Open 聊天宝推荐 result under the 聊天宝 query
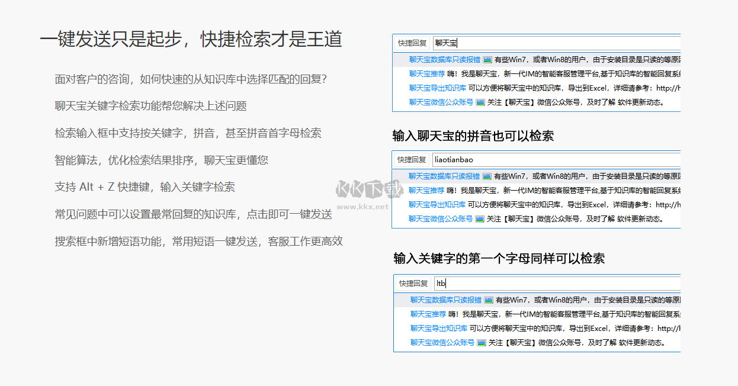This screenshot has height=386, width=738. click(427, 74)
